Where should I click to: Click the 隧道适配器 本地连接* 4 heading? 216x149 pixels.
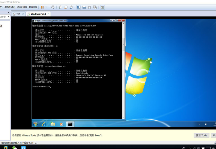point(45,46)
